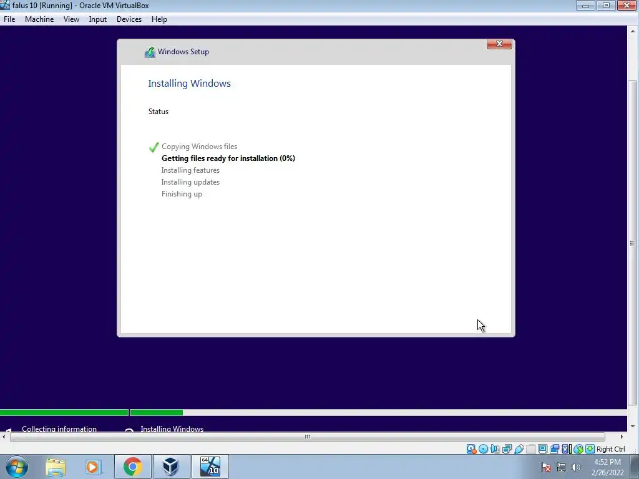The height and width of the screenshot is (479, 639).
Task: Open the Machine menu
Action: [x=39, y=19]
